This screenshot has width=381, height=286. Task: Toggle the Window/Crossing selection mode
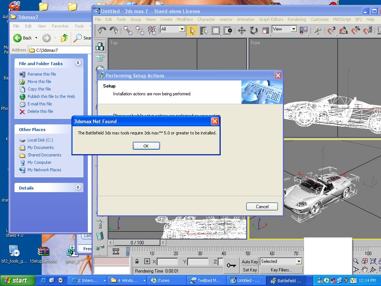(227, 31)
